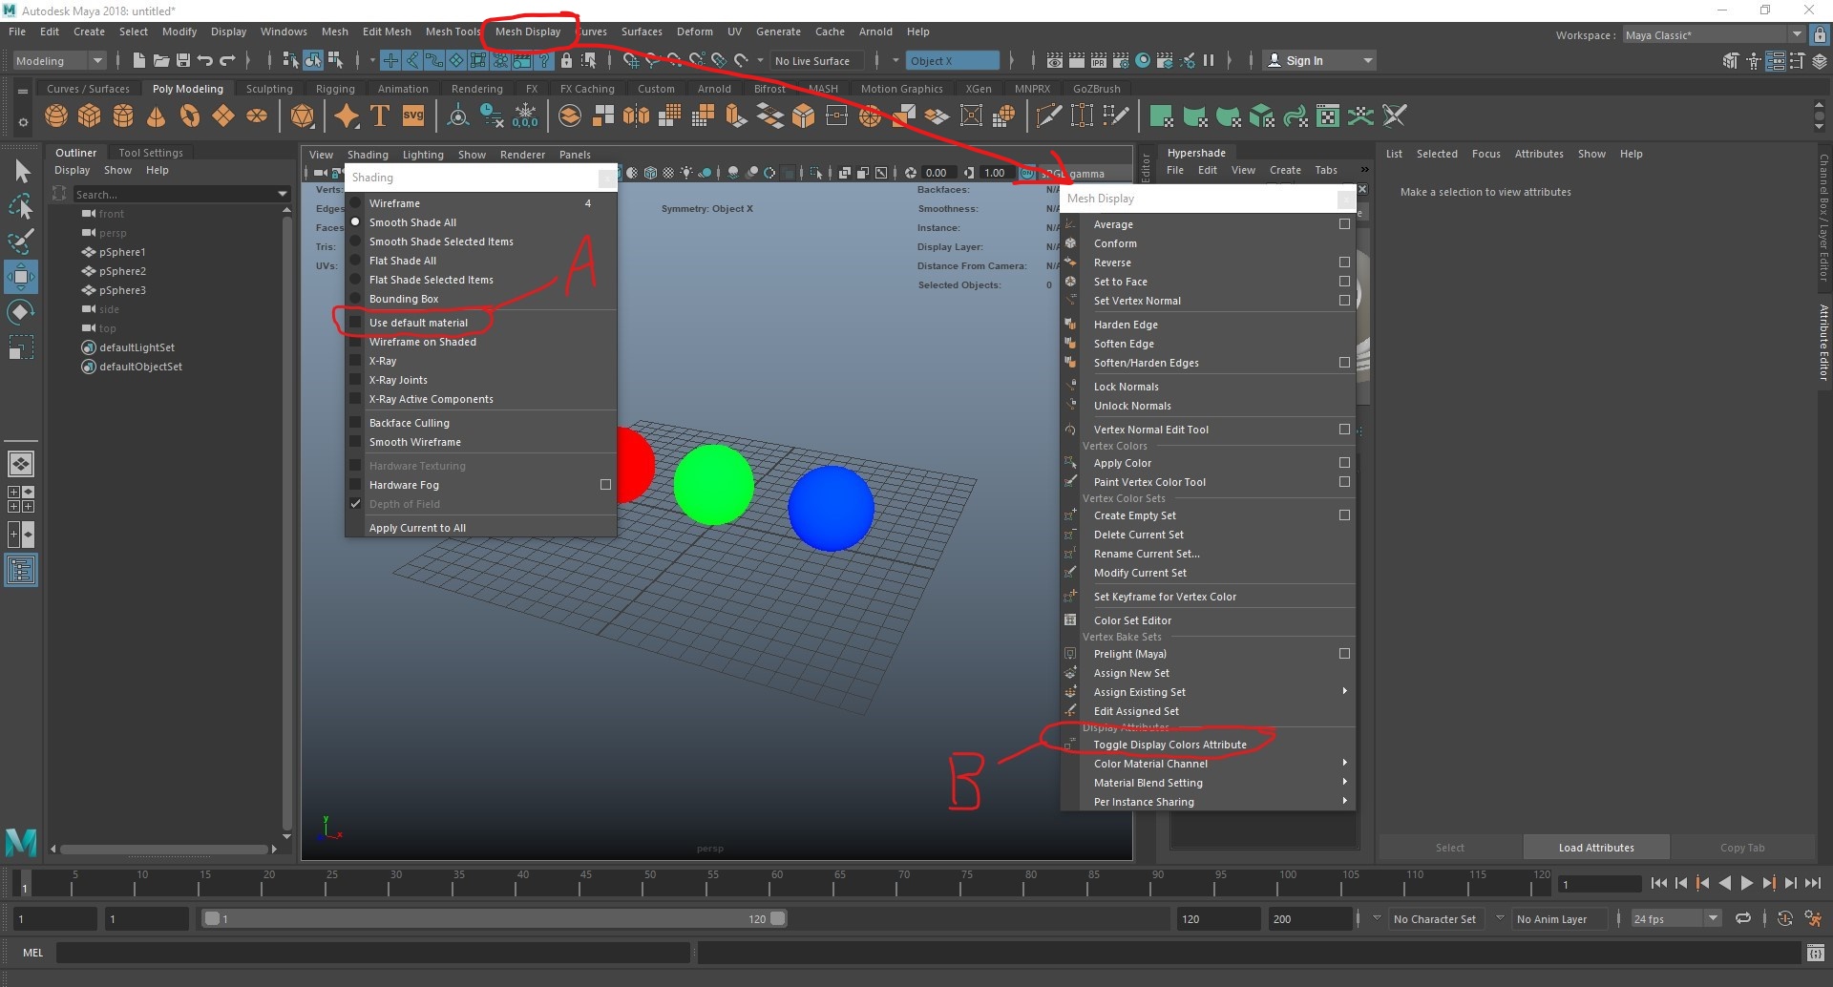1833x987 pixels.
Task: Select Smooth Shade All radio option
Action: [x=355, y=222]
